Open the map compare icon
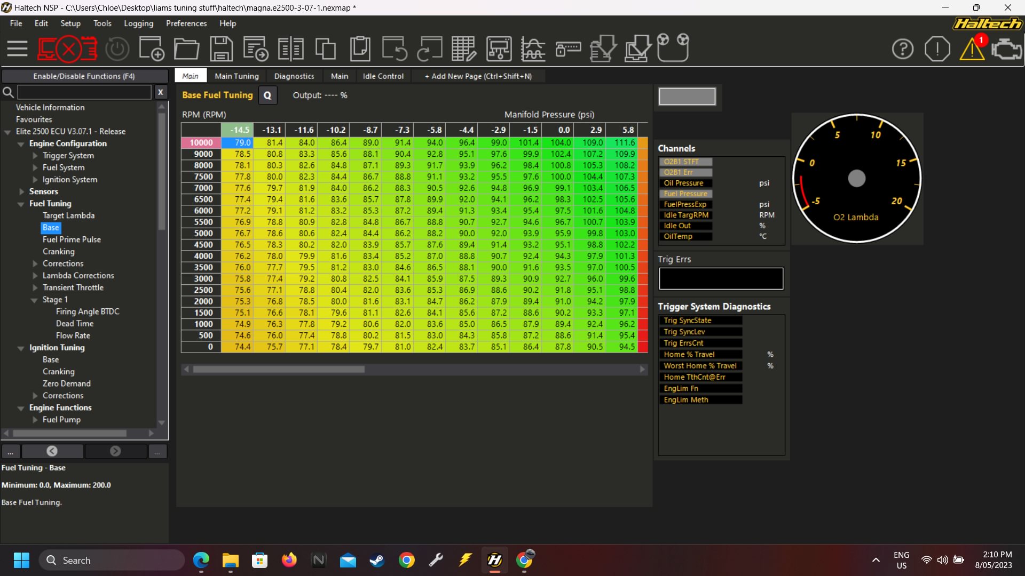The width and height of the screenshot is (1025, 576). (x=291, y=49)
